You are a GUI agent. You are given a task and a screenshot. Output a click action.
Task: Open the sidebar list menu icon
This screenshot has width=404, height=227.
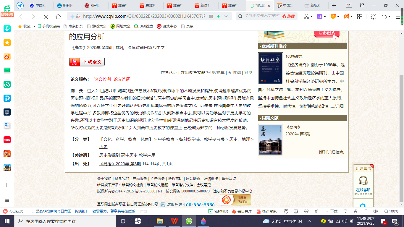[x=7, y=200]
